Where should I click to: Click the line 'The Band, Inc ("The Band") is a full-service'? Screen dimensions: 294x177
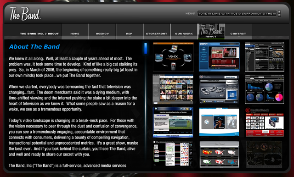pyautogui.click(x=68, y=166)
